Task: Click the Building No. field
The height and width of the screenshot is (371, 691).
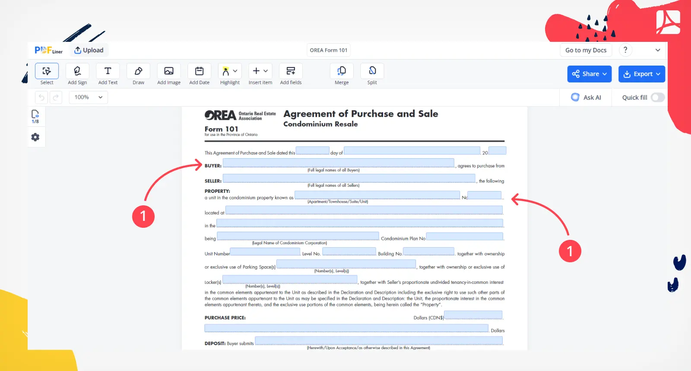Action: pyautogui.click(x=428, y=252)
